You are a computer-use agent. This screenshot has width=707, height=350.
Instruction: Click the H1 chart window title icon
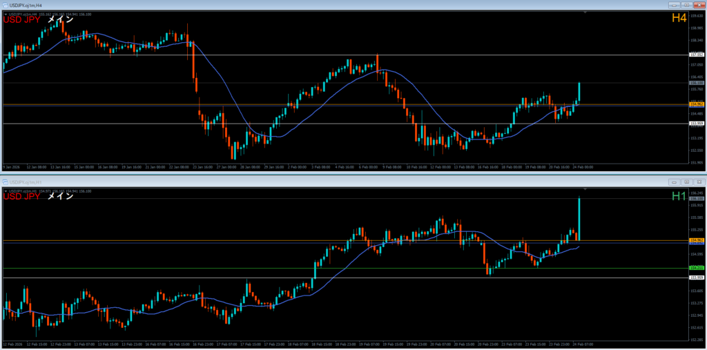4,182
